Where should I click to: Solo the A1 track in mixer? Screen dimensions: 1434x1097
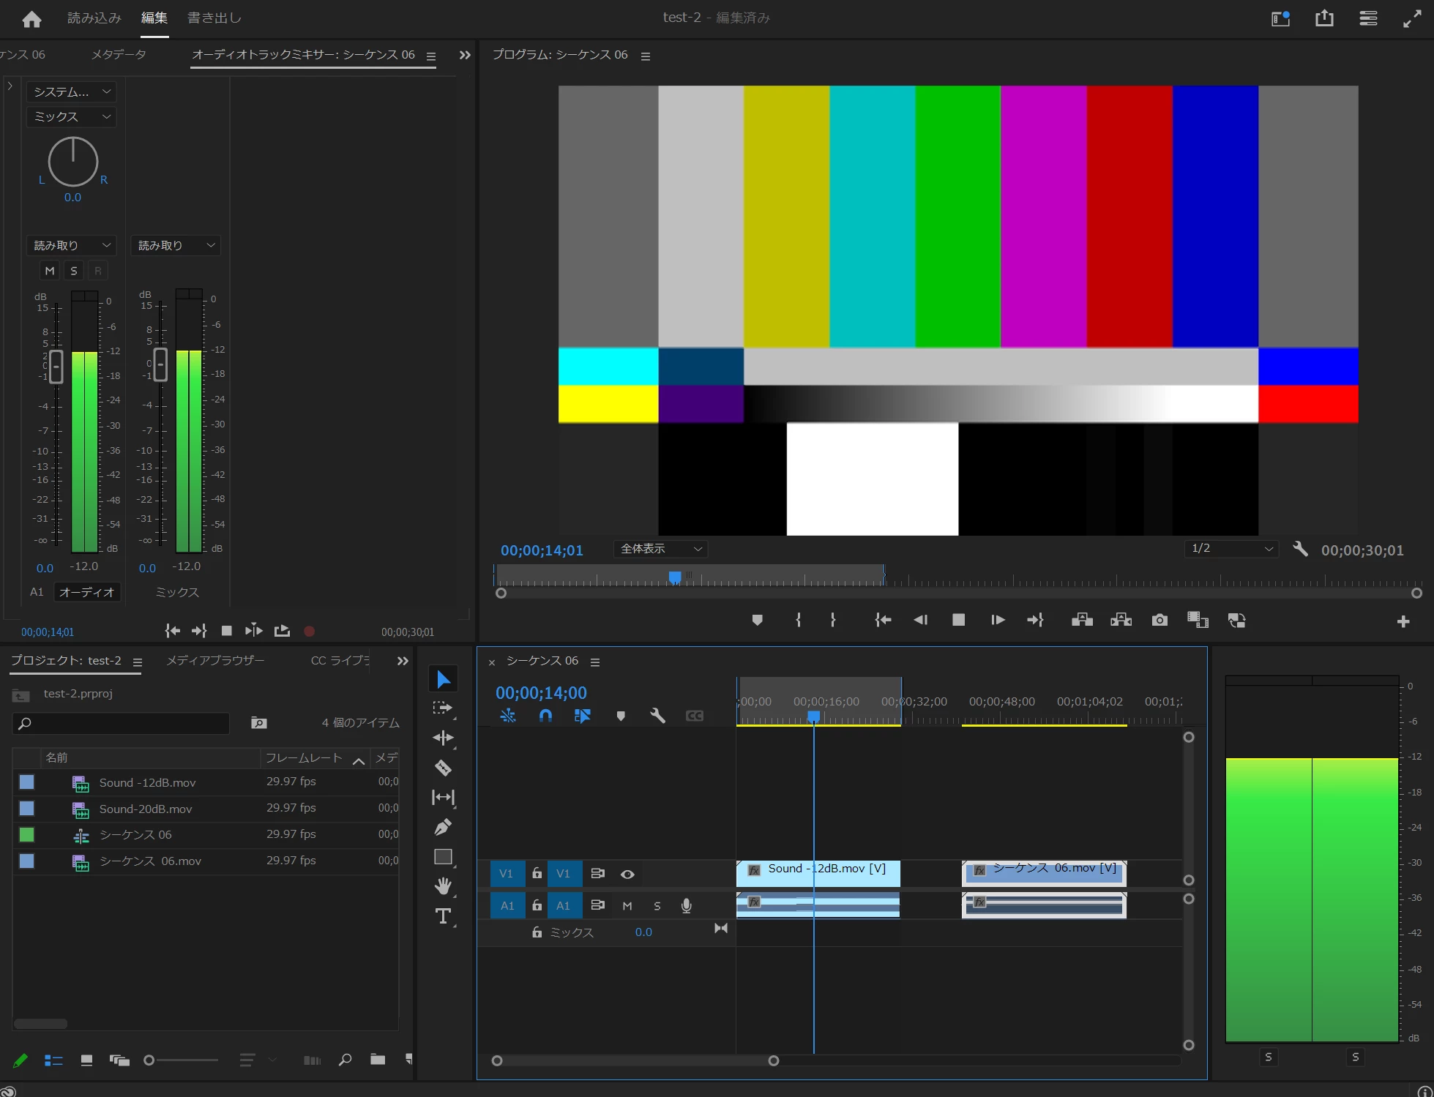click(73, 271)
